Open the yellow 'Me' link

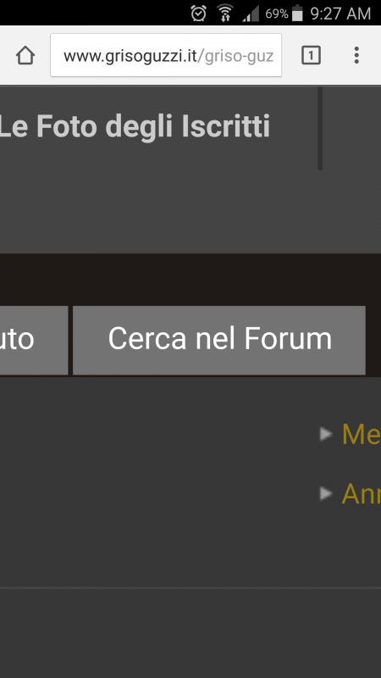coord(362,434)
